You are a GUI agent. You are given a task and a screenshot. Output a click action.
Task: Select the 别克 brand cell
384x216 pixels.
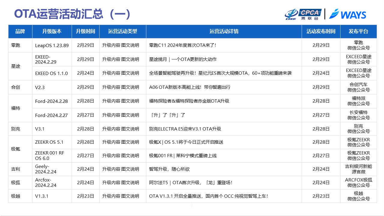[x=20, y=129]
